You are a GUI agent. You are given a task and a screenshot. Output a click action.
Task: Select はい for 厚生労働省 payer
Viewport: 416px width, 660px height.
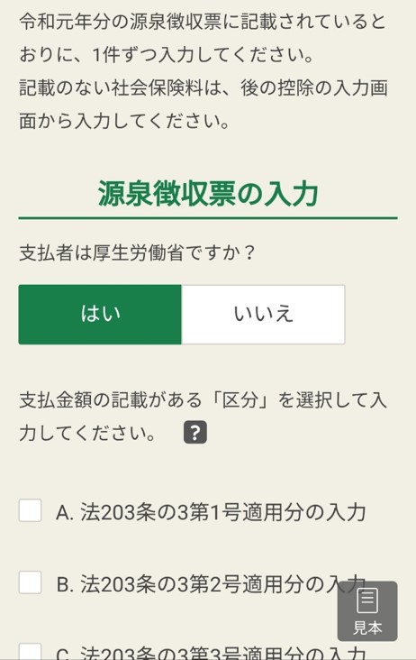tap(100, 315)
